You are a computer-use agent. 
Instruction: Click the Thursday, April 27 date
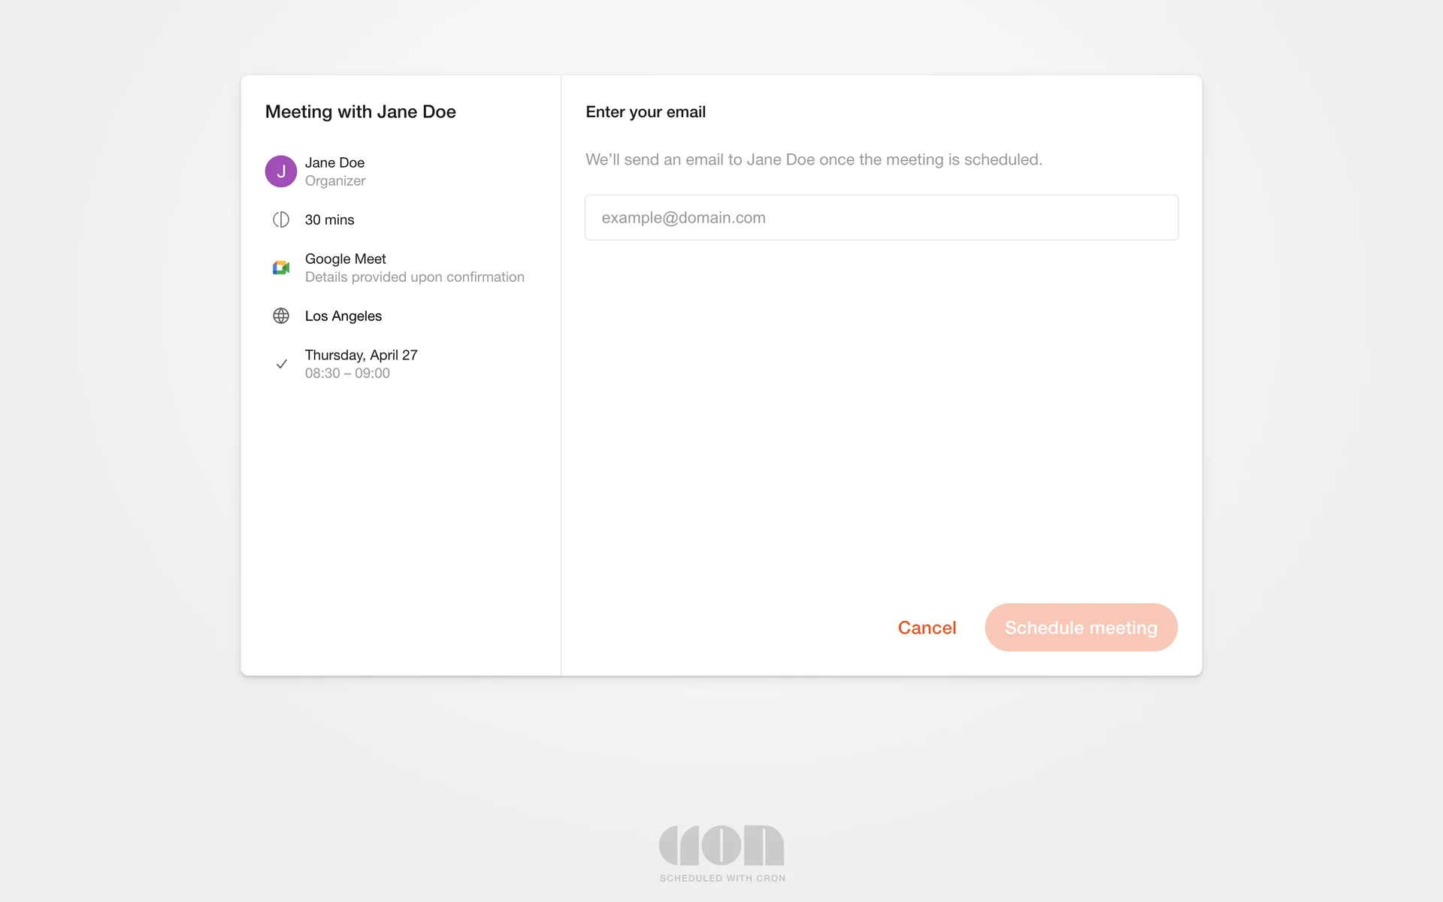361,355
